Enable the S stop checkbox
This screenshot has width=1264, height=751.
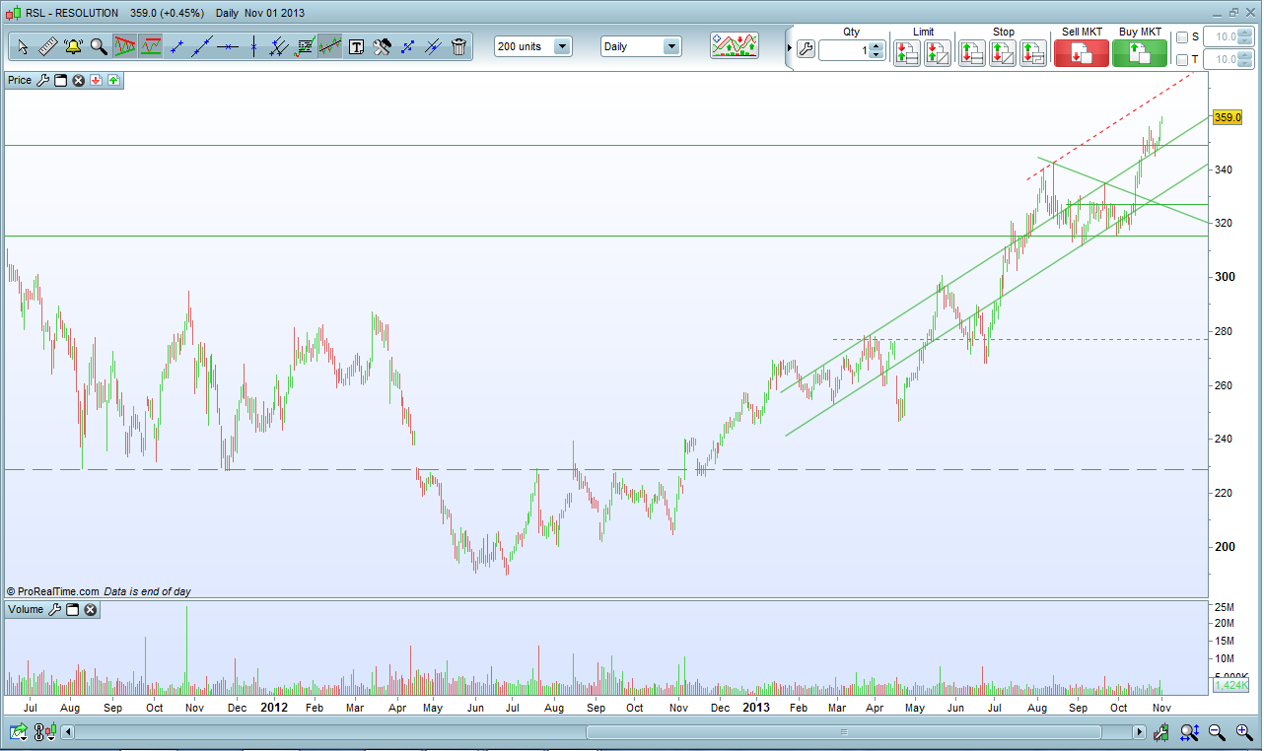[1182, 37]
